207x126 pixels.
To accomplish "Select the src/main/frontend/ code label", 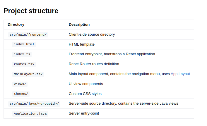I will (28, 34).
